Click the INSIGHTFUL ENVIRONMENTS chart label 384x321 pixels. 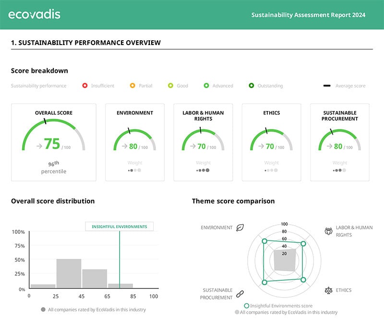point(120,227)
